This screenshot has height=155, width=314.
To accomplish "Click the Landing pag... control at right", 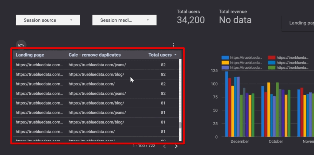I will tap(298, 23).
